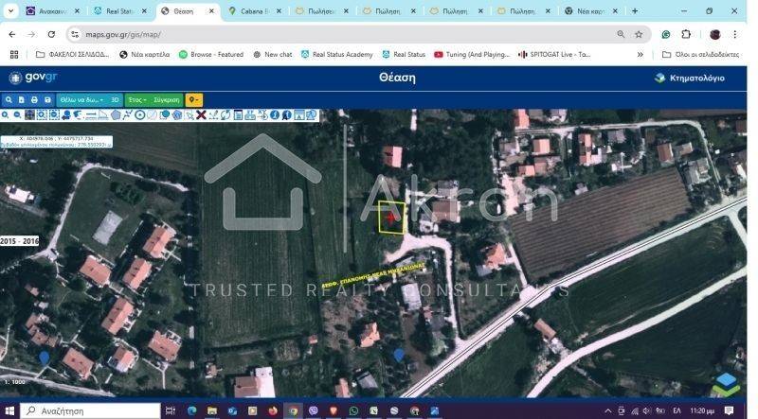The height and width of the screenshot is (419, 758).
Task: Open the Έτος year dropdown
Action: point(137,99)
